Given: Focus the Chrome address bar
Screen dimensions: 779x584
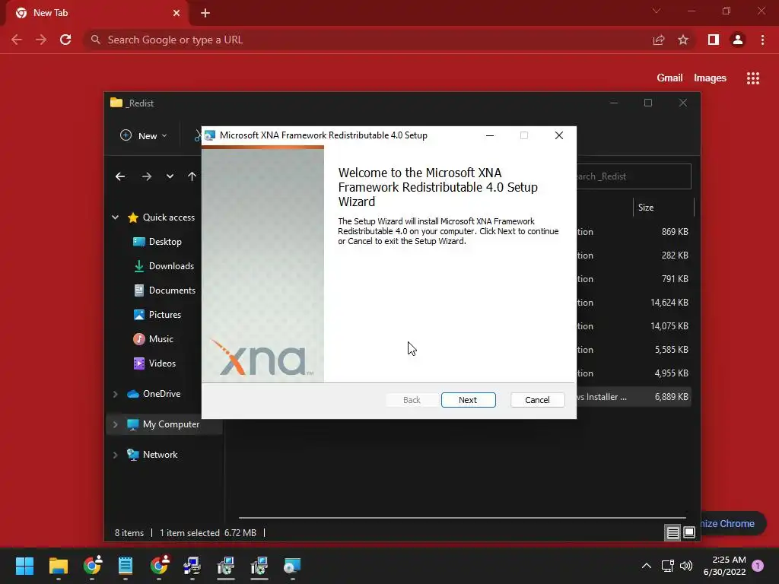Looking at the screenshot, I should tap(367, 40).
